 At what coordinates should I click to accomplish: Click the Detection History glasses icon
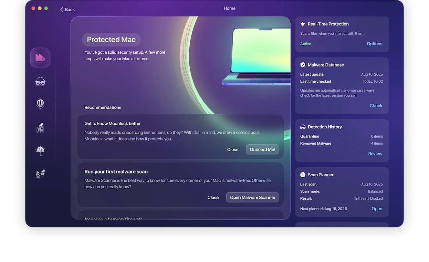click(x=303, y=127)
